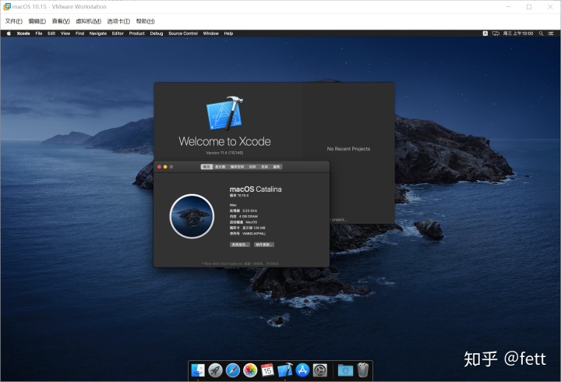Switch to the 显示器 tab
Viewport: 561px width, 382px height.
220,167
